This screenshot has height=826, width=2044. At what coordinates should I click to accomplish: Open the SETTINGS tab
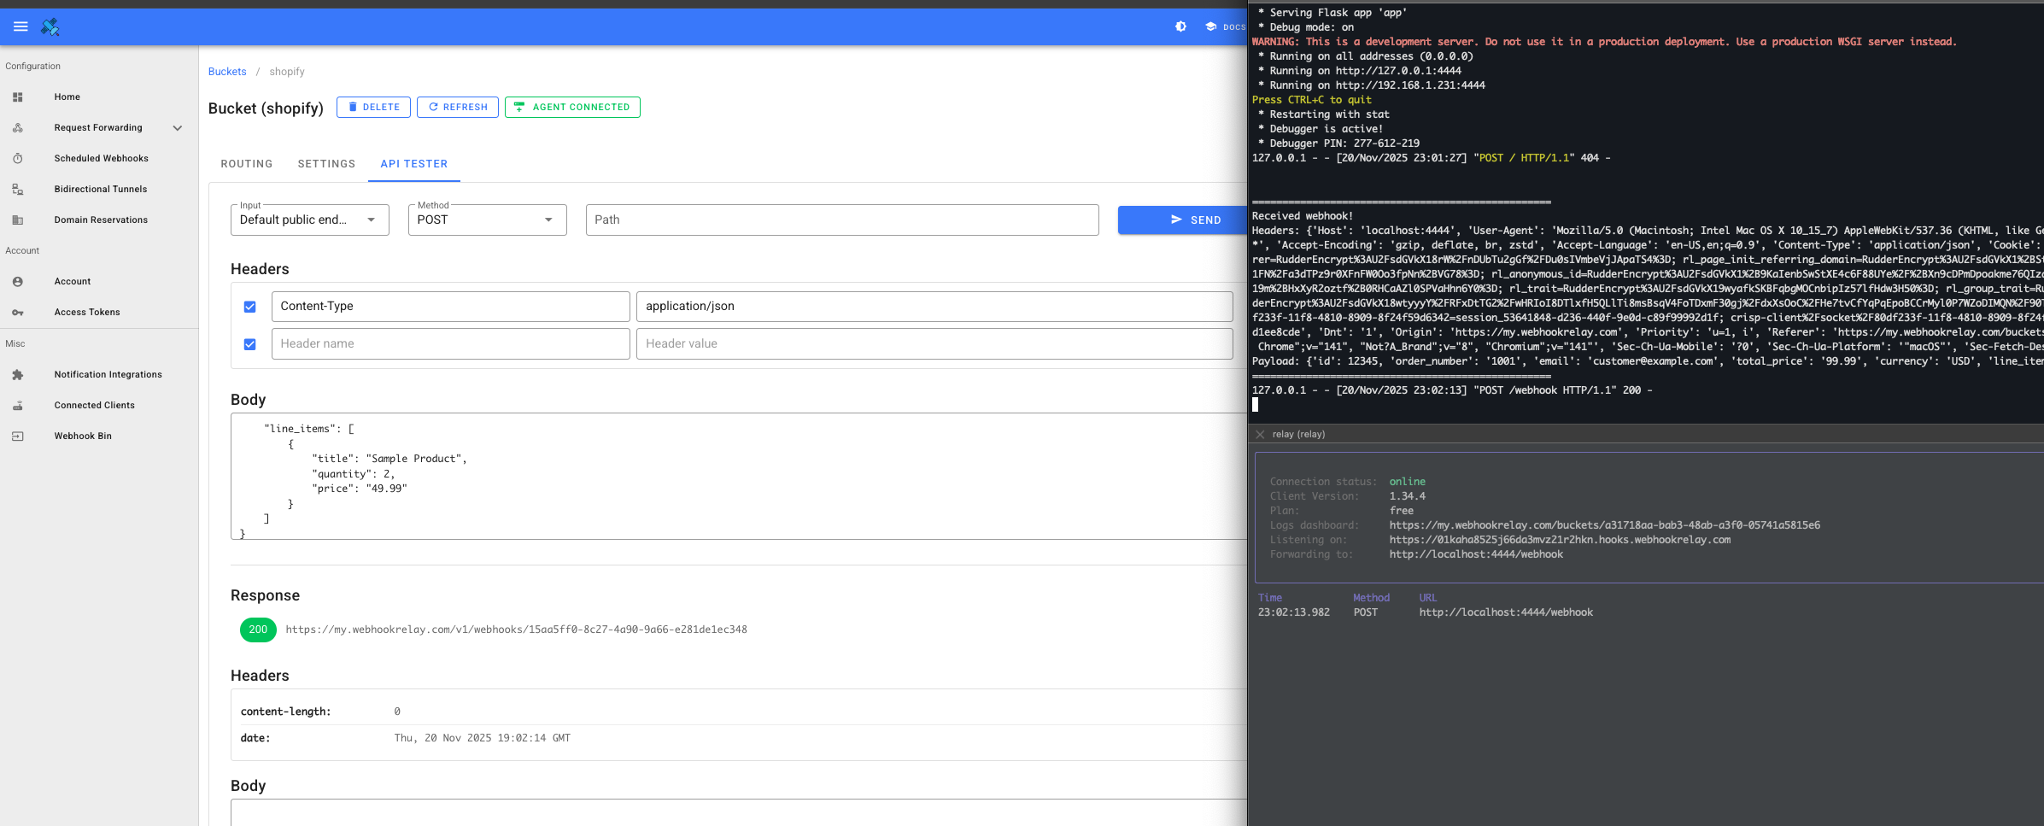click(x=326, y=163)
